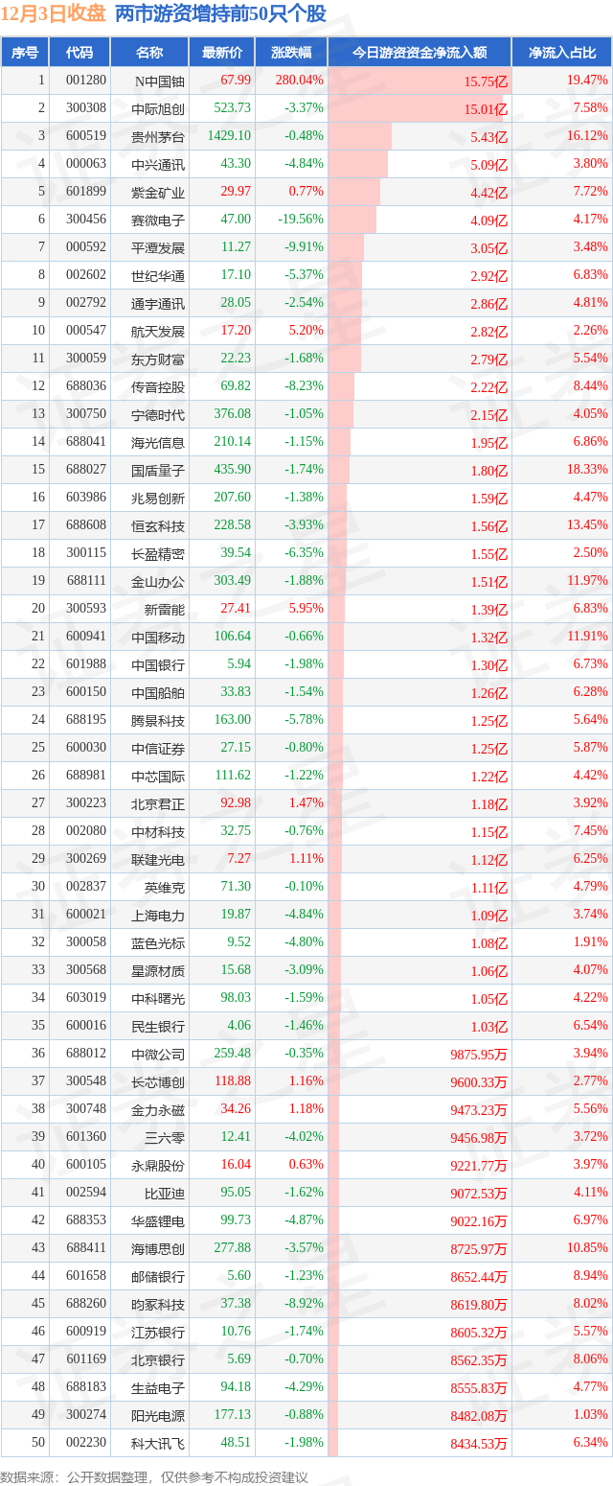This screenshot has height=1486, width=613.
Task: Select stock code 603986
Action: (86, 498)
